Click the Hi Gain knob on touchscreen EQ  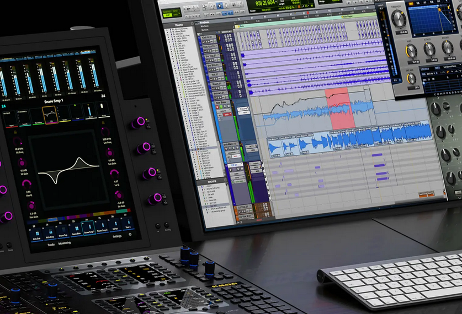[x=21, y=163]
